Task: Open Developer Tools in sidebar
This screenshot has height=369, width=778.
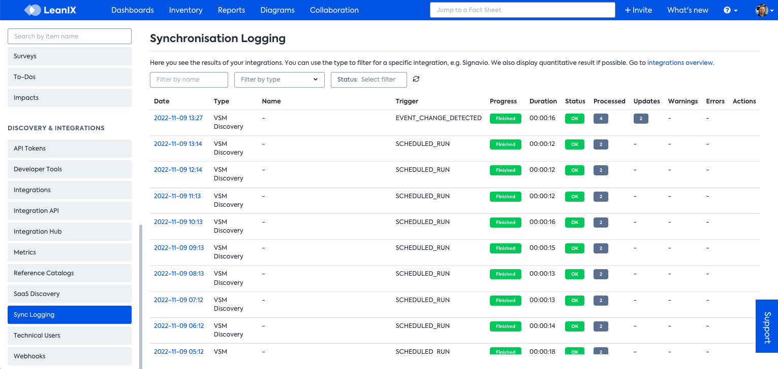Action: pyautogui.click(x=70, y=169)
